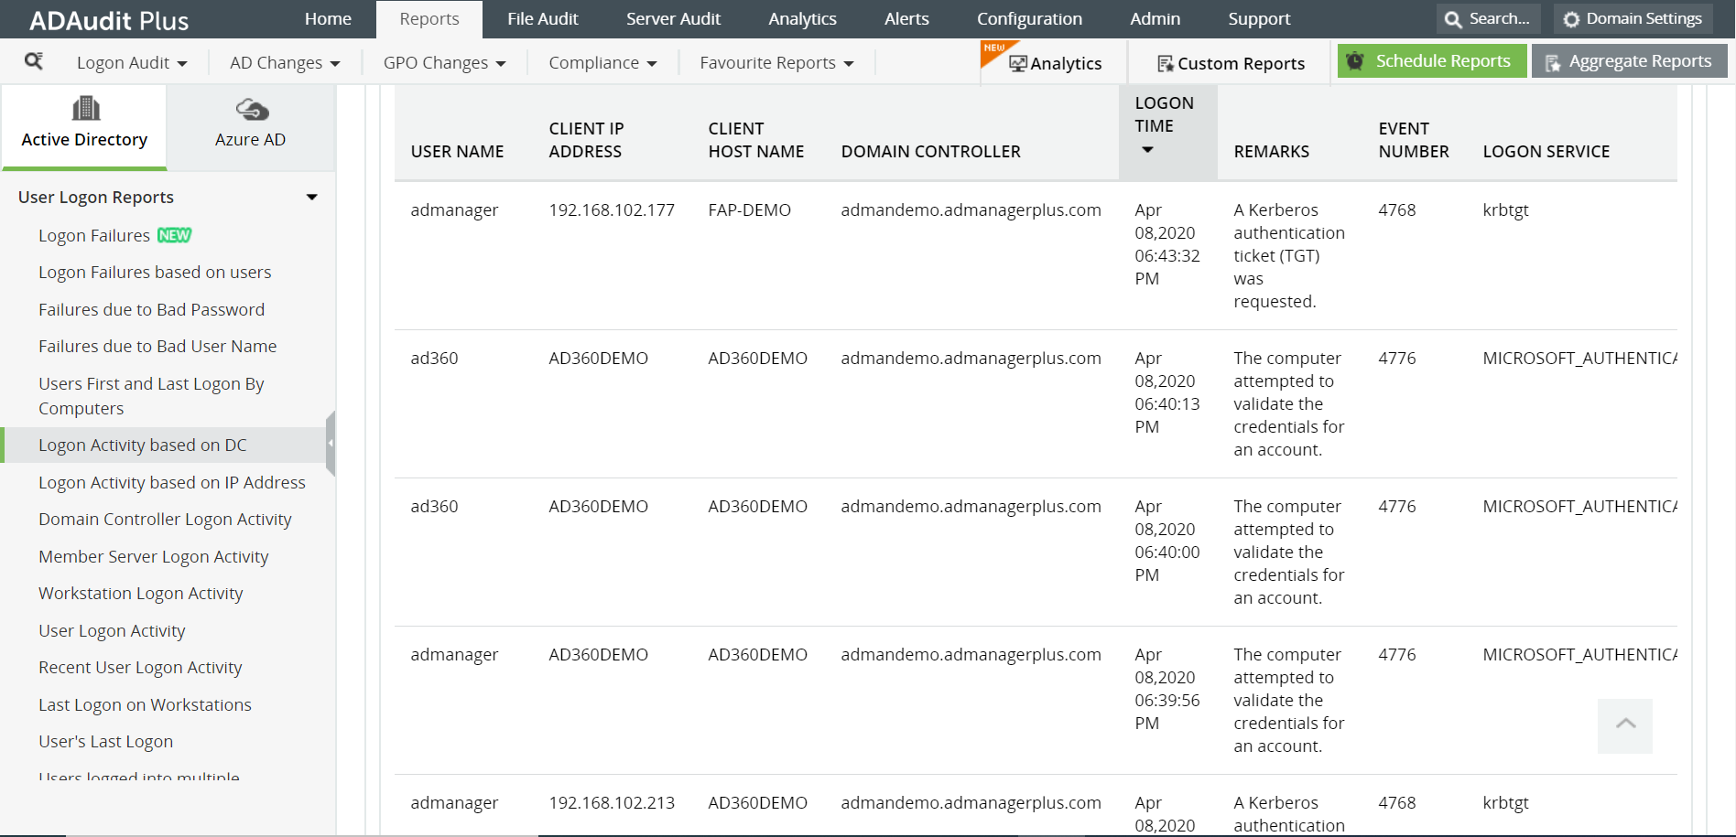Image resolution: width=1736 pixels, height=837 pixels.
Task: Click the Custom Reports icon
Action: pyautogui.click(x=1166, y=63)
